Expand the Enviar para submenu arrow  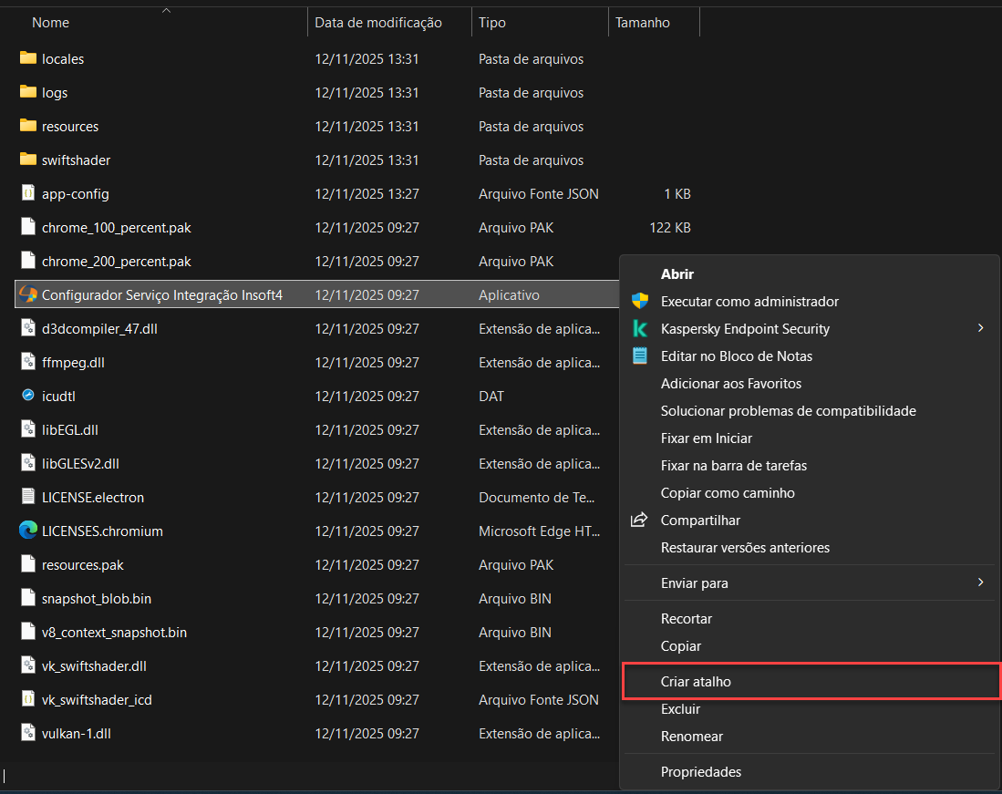pyautogui.click(x=981, y=583)
